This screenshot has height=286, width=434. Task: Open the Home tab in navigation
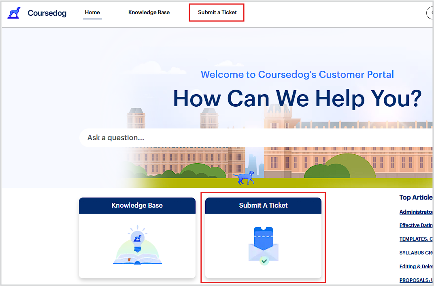coord(92,12)
